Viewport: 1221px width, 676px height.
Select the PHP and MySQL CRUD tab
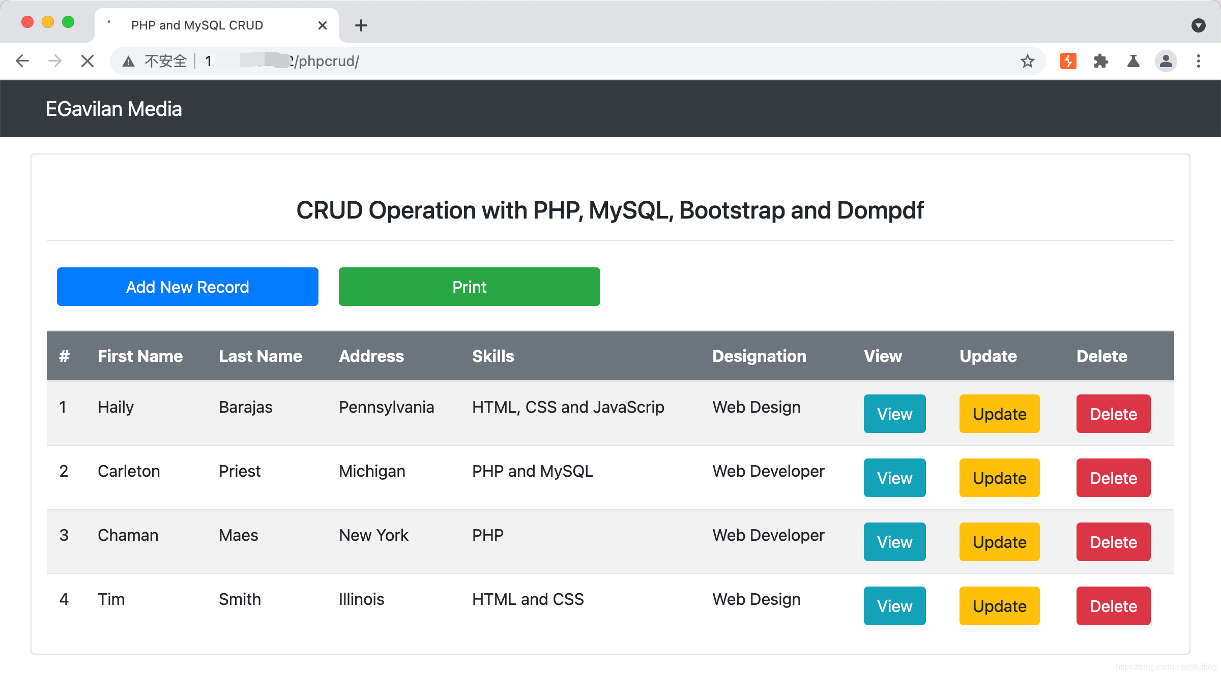tap(197, 25)
